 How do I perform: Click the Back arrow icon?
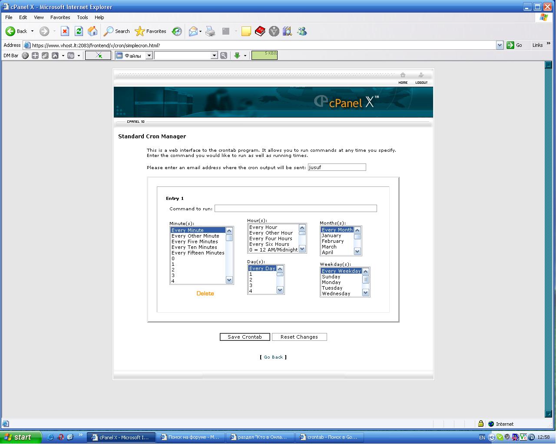tap(10, 31)
